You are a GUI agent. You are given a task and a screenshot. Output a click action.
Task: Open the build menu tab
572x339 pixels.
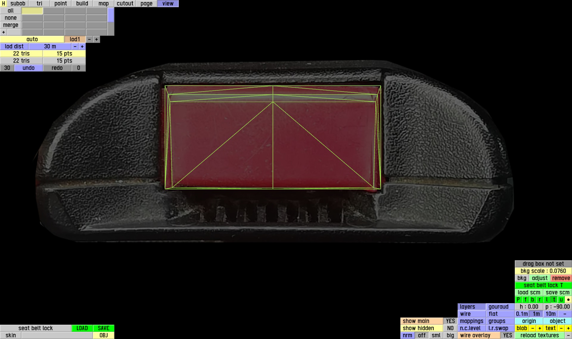[x=82, y=4]
